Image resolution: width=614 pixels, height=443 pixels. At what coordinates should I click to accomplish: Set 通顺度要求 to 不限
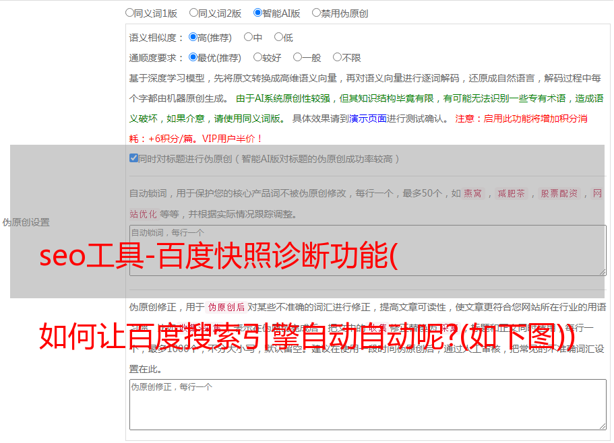pos(337,57)
